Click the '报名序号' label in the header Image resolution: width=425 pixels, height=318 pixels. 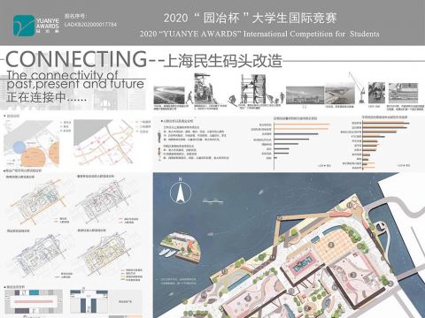[x=76, y=16]
